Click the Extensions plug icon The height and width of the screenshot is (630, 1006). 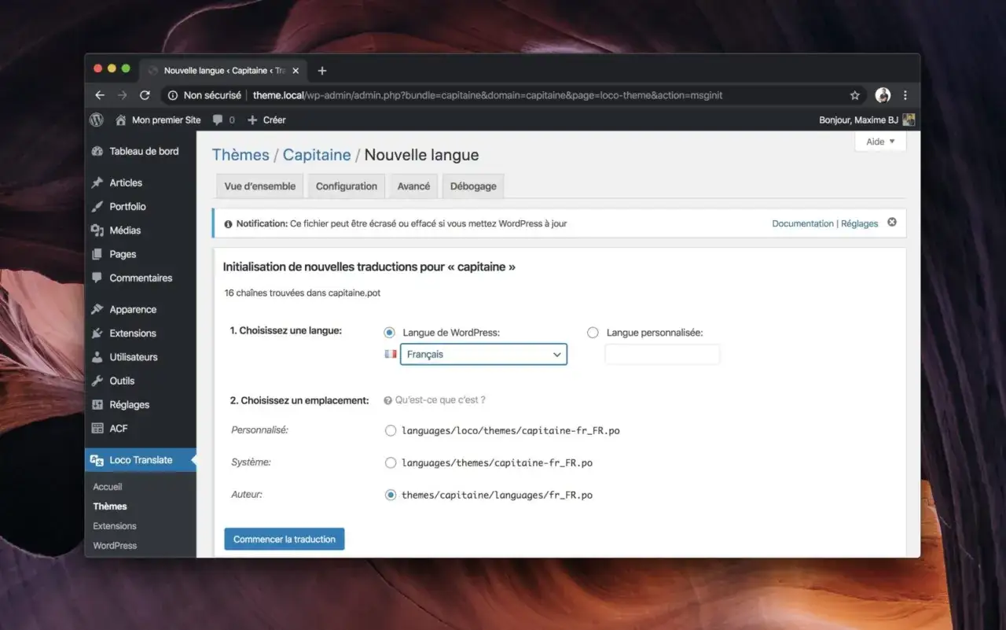point(97,333)
